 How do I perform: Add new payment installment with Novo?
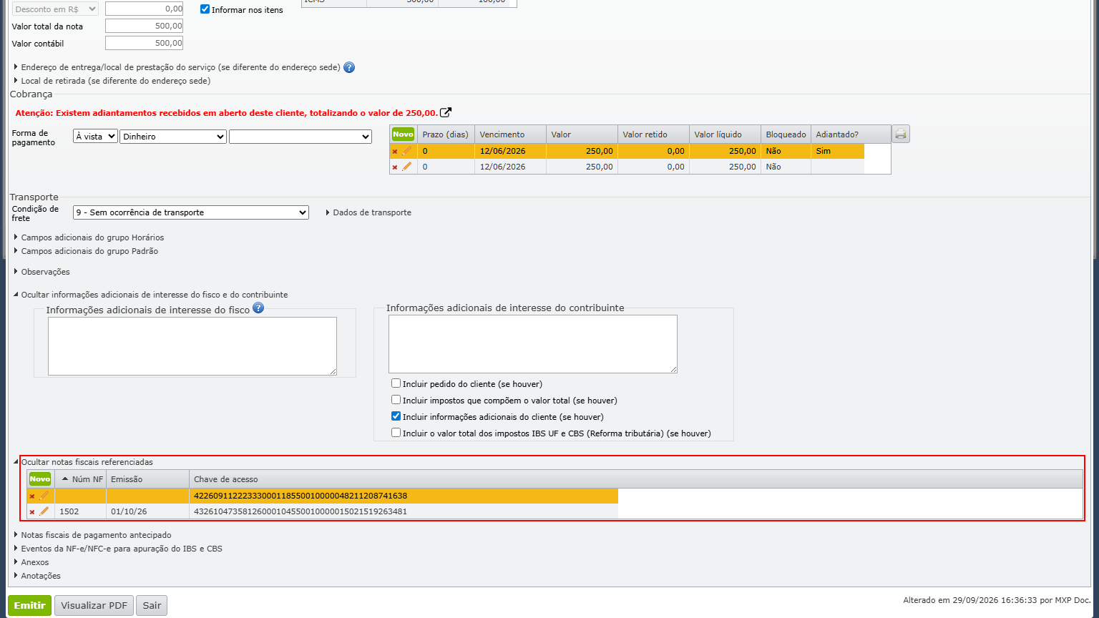pyautogui.click(x=403, y=134)
